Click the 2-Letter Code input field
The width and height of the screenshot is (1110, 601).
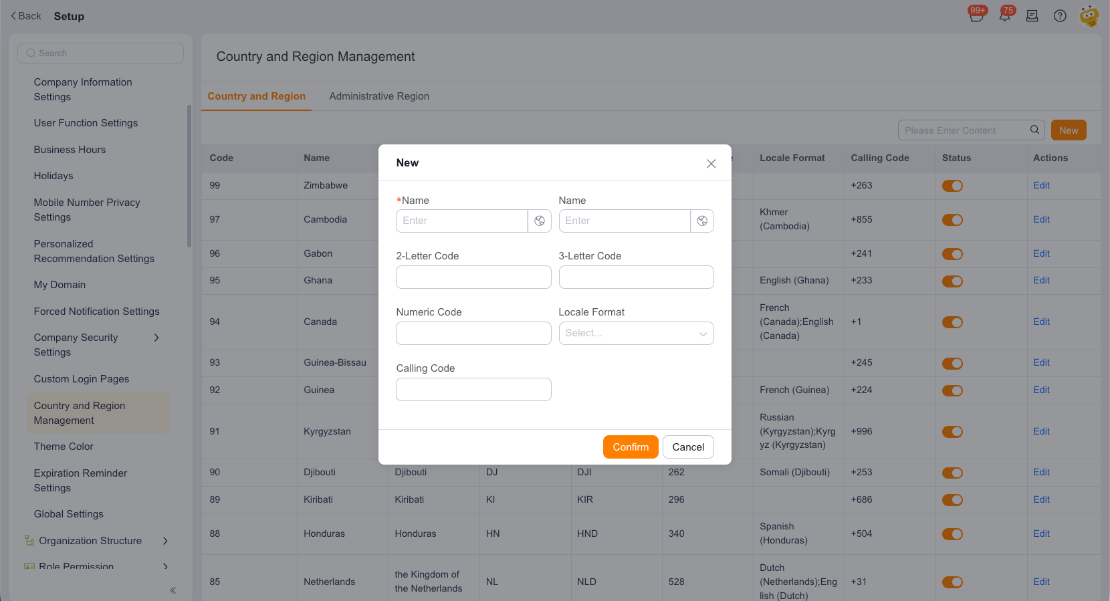pyautogui.click(x=473, y=277)
